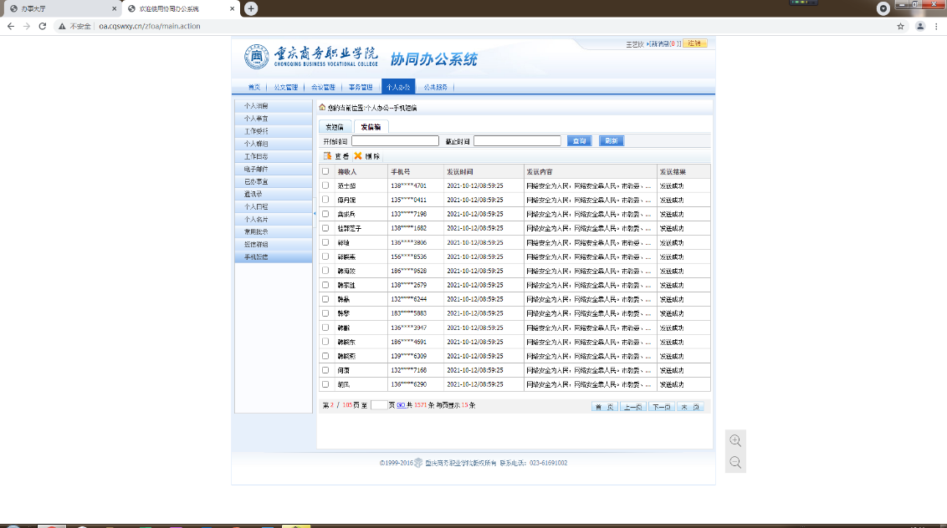947x528 pixels.
Task: Click the red X delete icon
Action: coord(358,156)
